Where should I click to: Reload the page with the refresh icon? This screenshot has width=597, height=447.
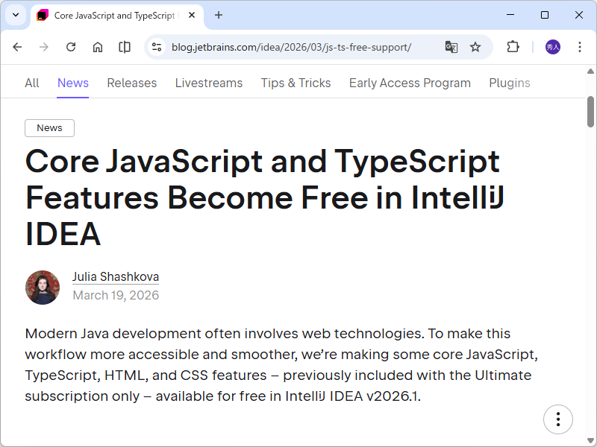click(71, 47)
